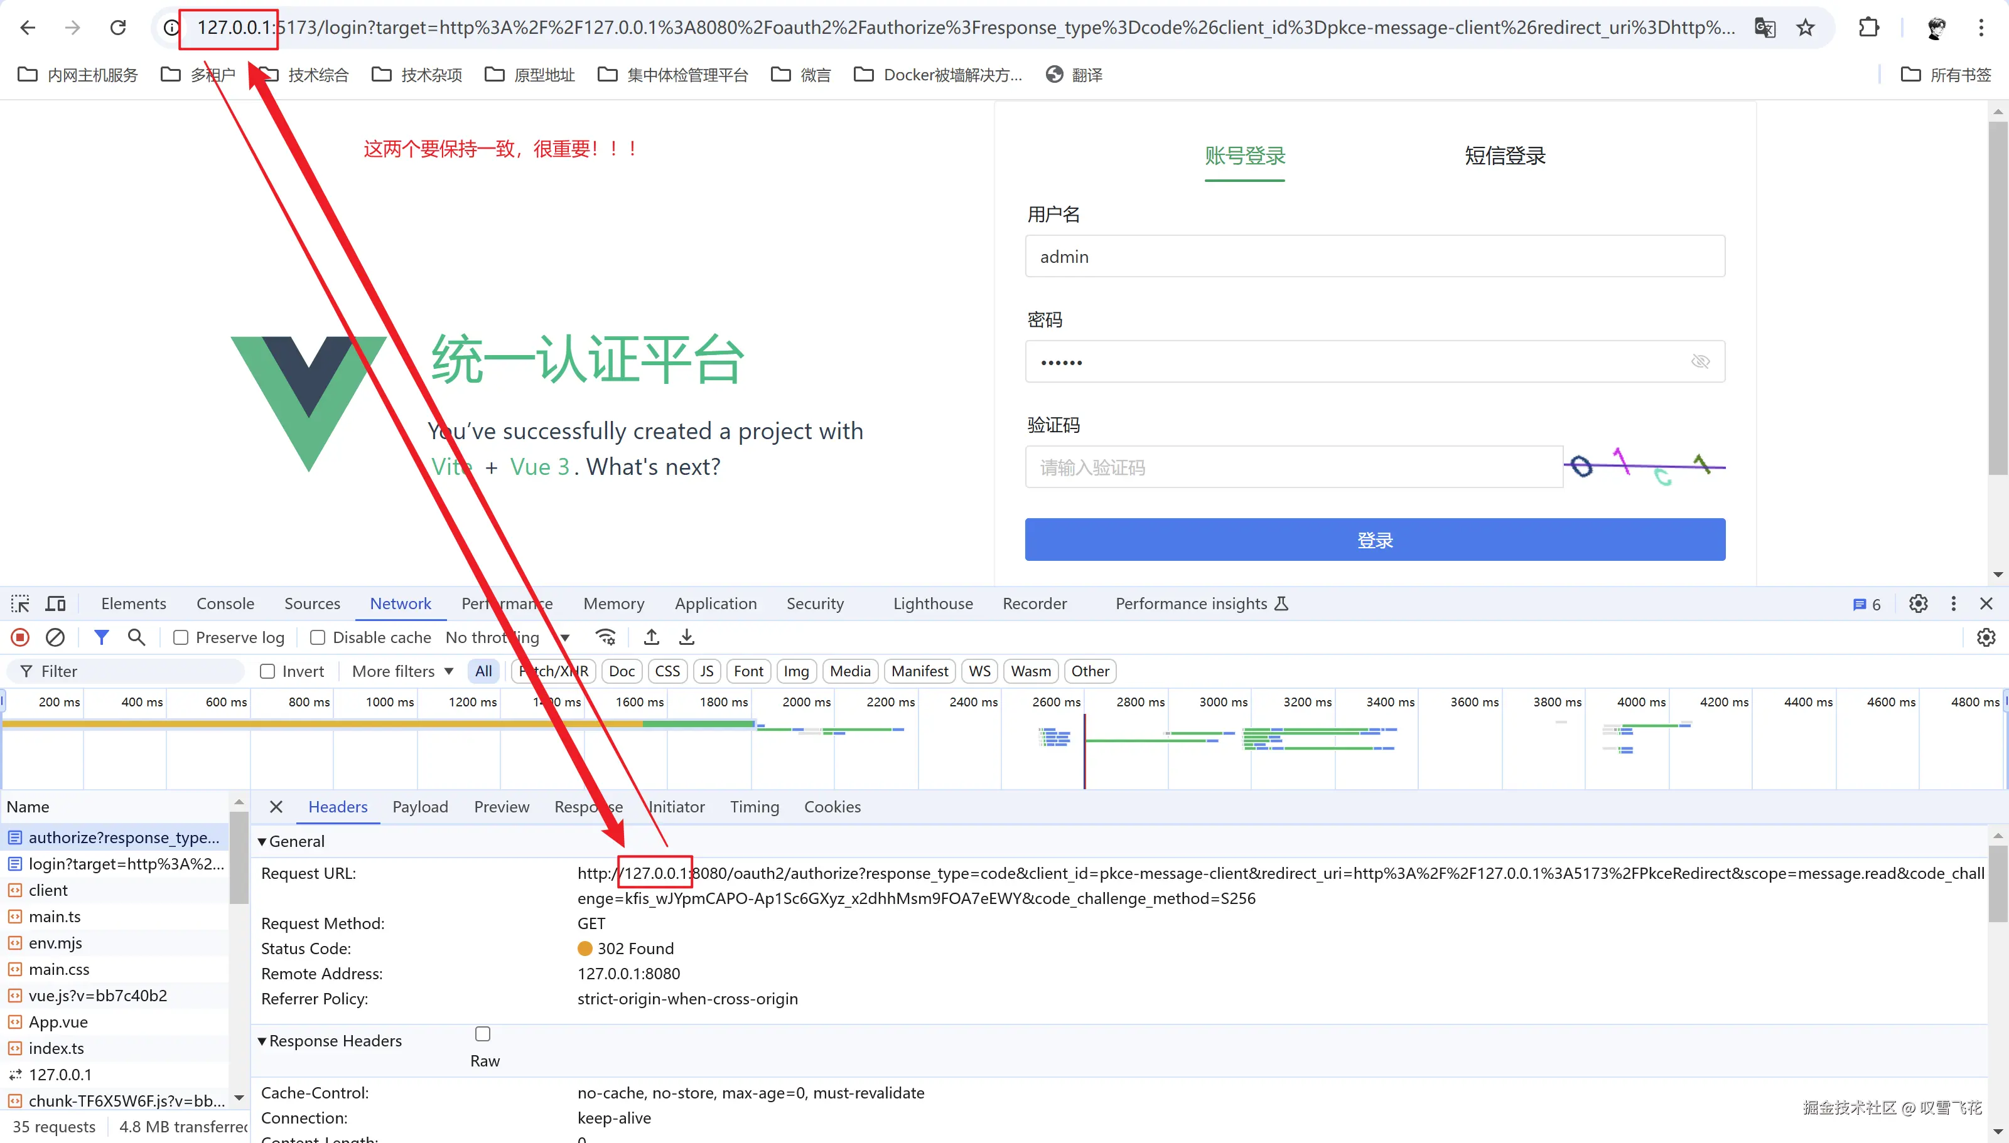
Task: Open the 集中体检管理平台 bookmark folder
Action: click(x=672, y=75)
